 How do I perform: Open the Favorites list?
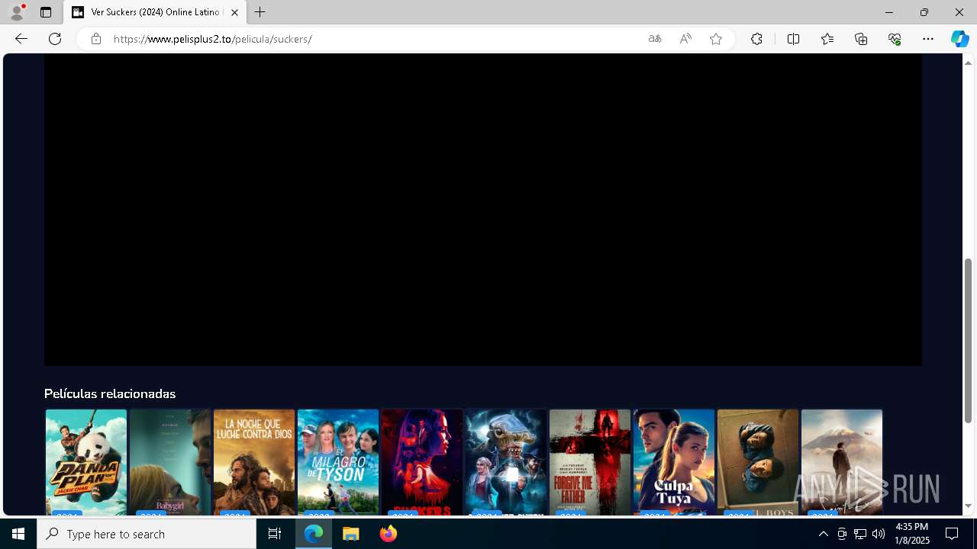pyautogui.click(x=827, y=39)
